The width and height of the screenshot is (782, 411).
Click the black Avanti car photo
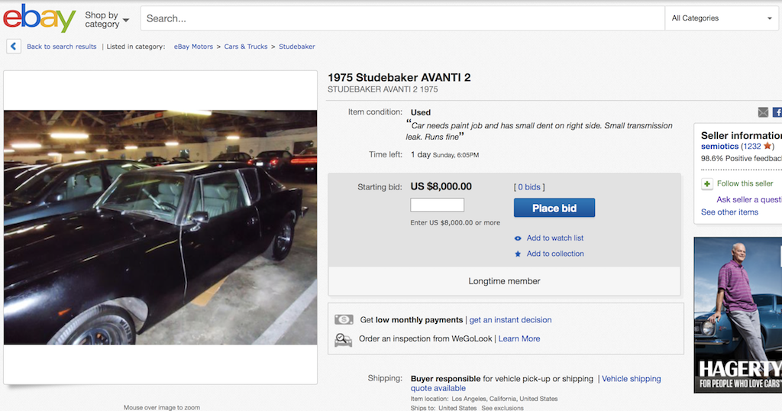tap(160, 227)
